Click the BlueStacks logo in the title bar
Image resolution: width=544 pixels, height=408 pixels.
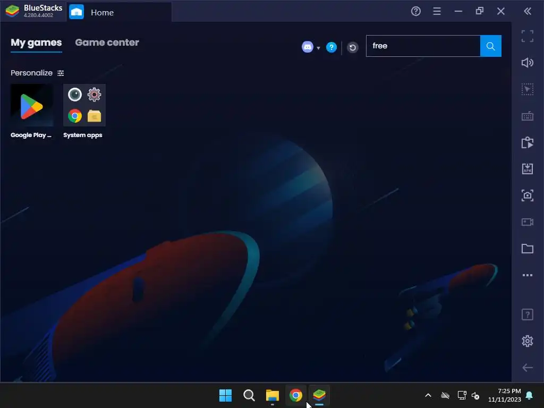coord(13,11)
